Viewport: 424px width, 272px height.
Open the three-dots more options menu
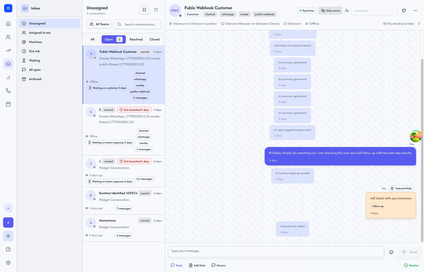[415, 11]
